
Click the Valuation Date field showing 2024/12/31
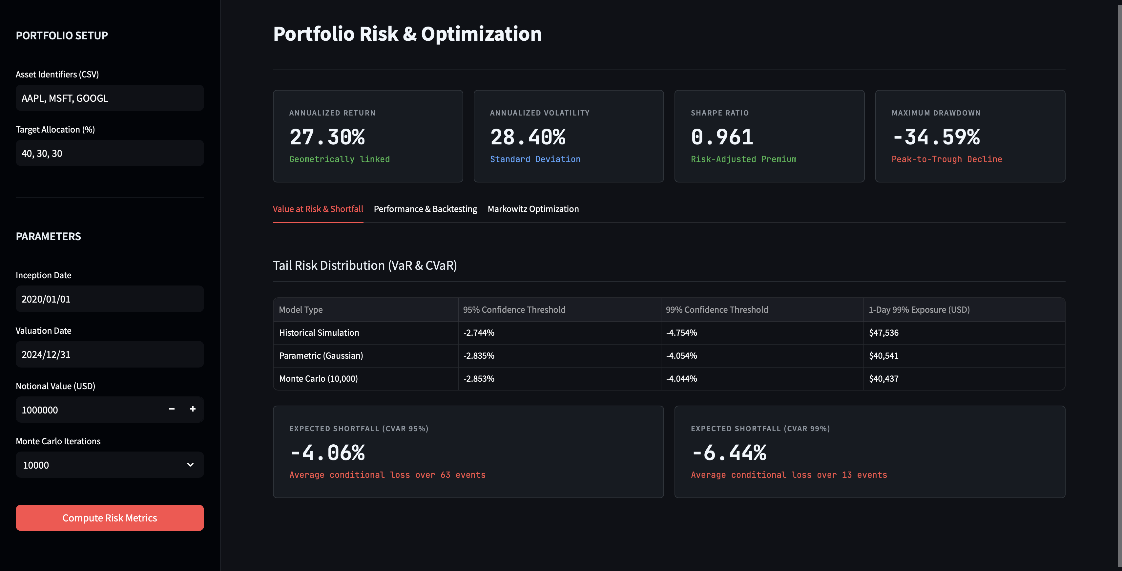coord(109,354)
